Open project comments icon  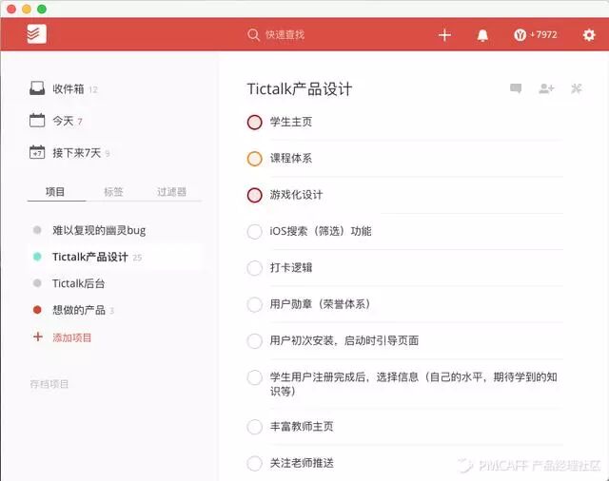click(x=516, y=88)
